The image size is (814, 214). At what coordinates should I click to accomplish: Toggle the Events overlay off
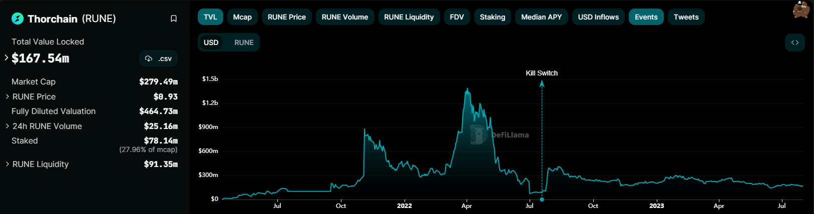[646, 17]
